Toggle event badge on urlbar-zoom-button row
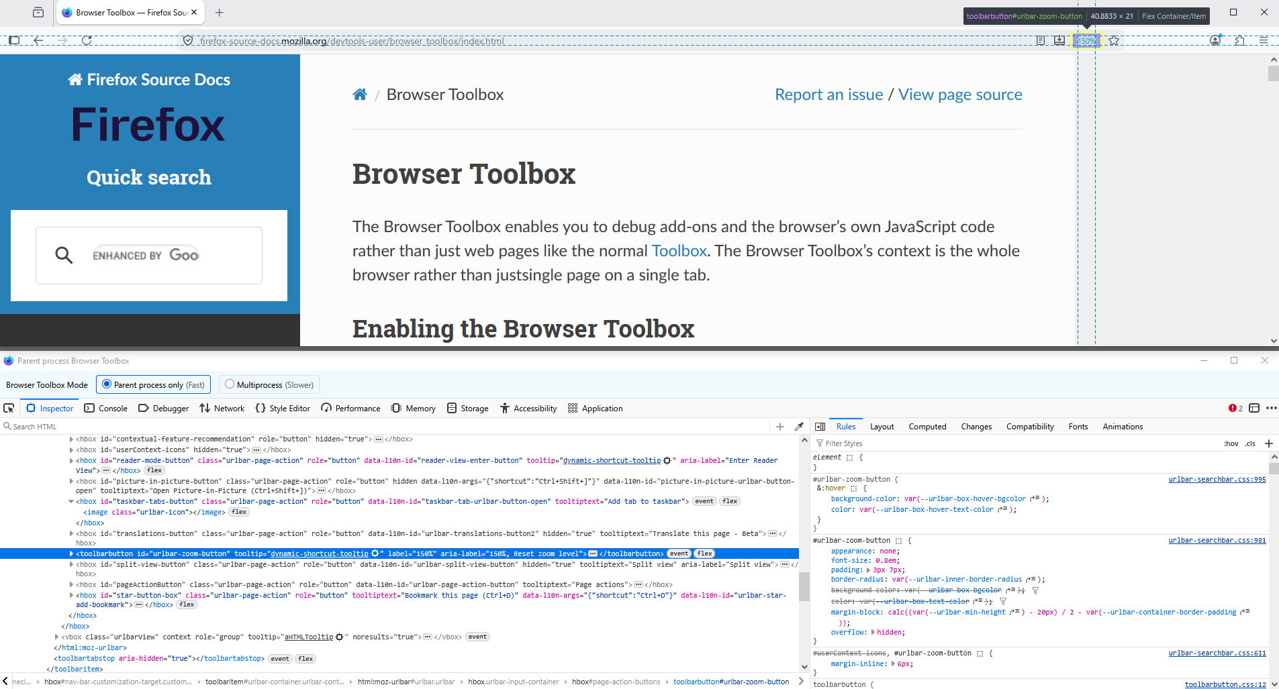The image size is (1279, 689). pyautogui.click(x=679, y=553)
